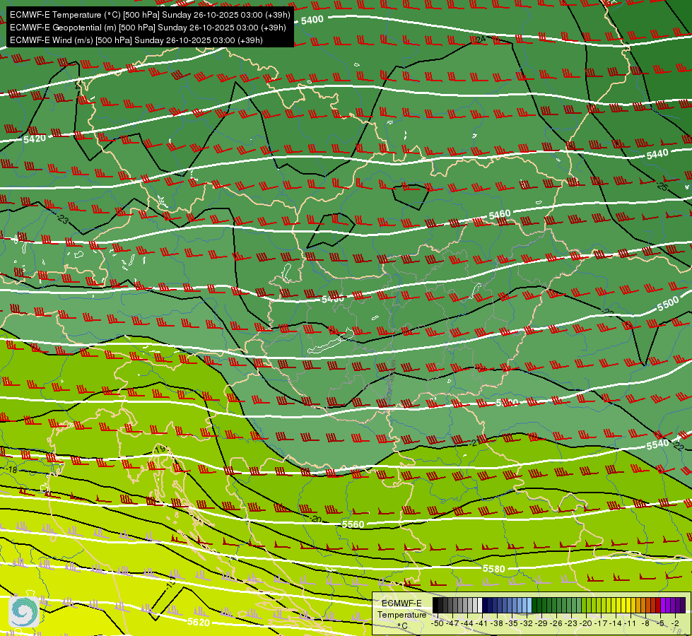Select the ECMWF-E Temperature 500 hPa header line

pyautogui.click(x=150, y=15)
